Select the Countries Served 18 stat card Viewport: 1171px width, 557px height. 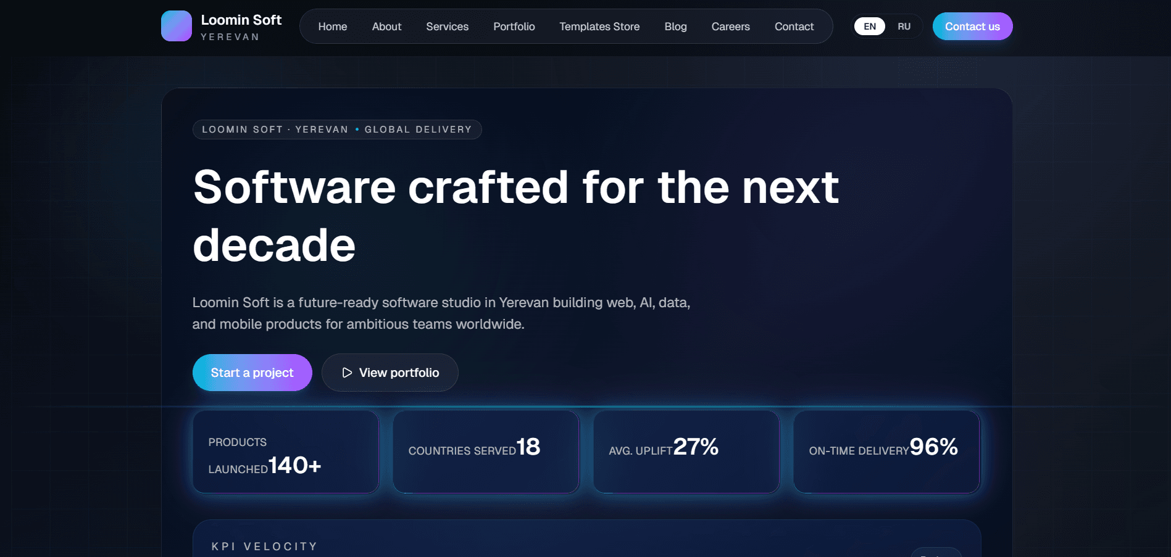(486, 452)
